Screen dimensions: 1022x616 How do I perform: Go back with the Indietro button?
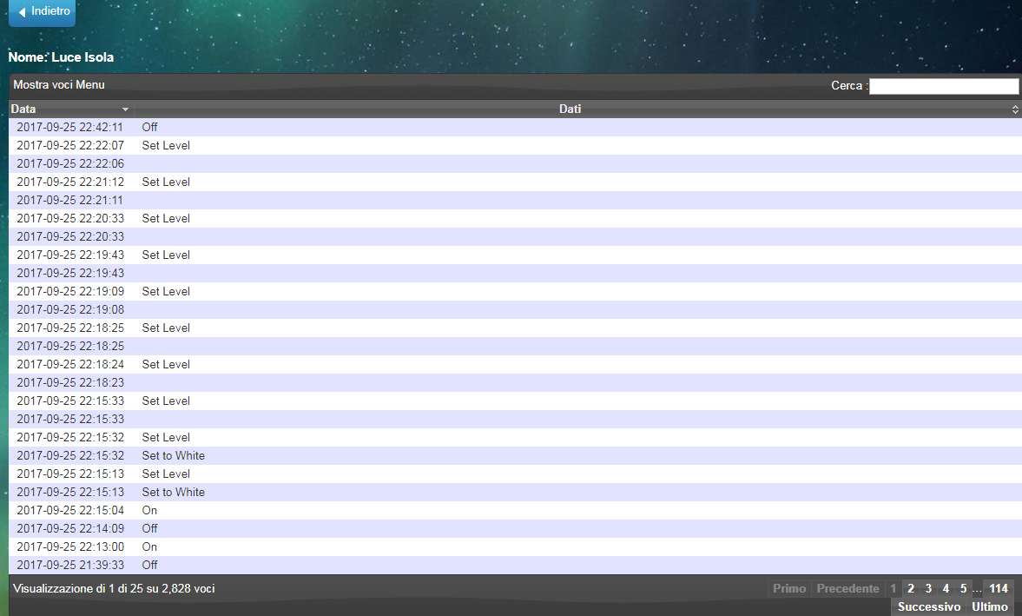point(42,12)
